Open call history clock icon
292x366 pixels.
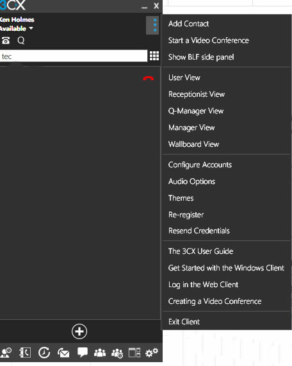point(44,353)
